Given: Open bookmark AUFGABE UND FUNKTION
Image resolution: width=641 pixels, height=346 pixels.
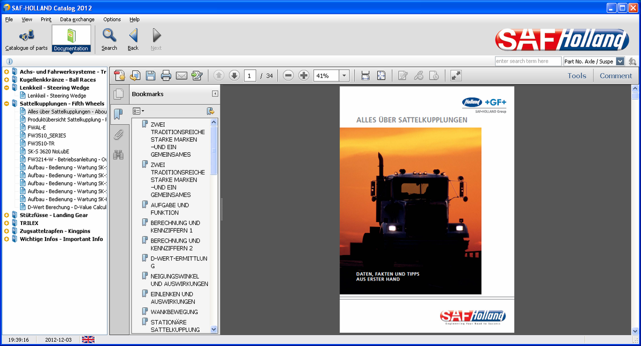Looking at the screenshot, I should (x=170, y=209).
